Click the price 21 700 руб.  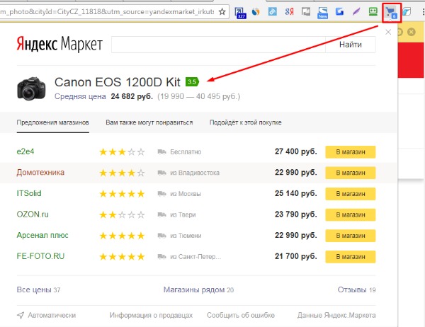(295, 256)
